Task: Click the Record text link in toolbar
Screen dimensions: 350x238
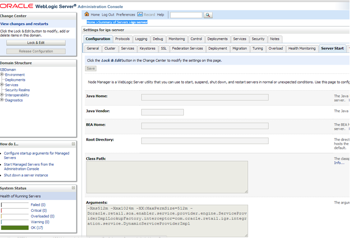Action: [149, 15]
